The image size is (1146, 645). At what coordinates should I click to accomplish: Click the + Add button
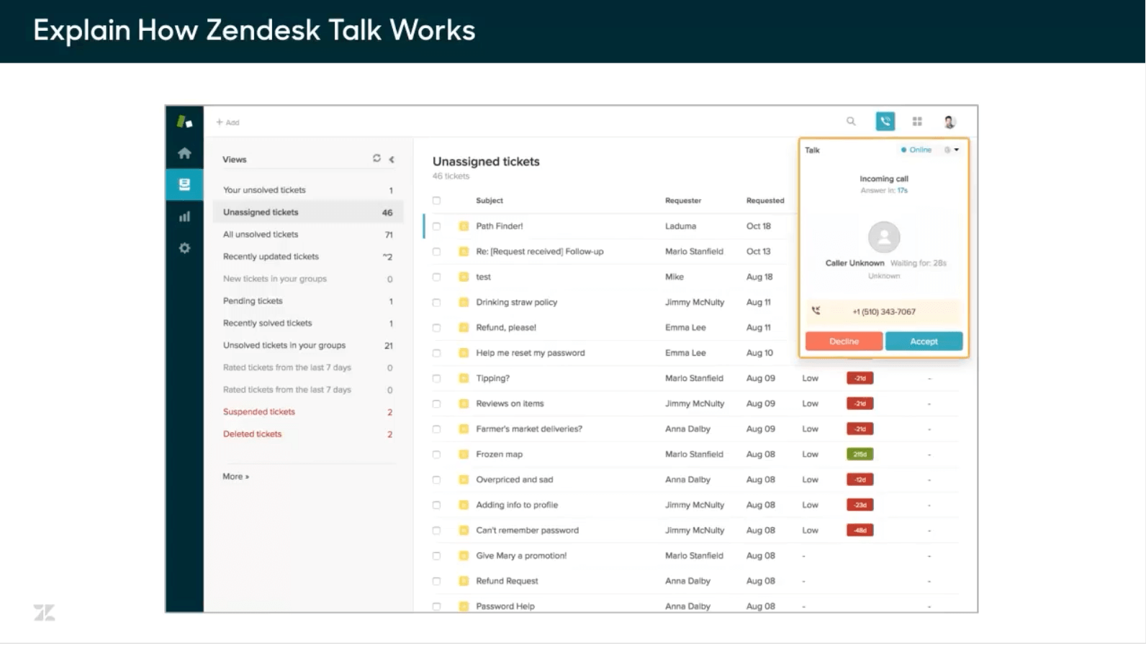point(227,122)
